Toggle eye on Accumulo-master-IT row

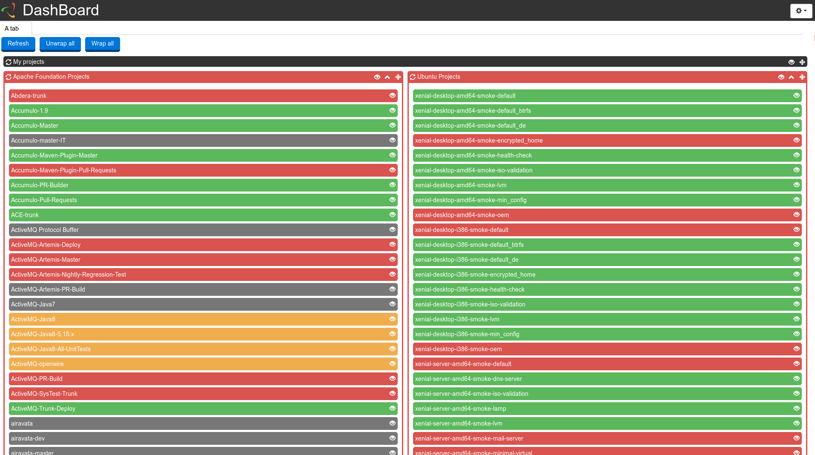(x=392, y=140)
